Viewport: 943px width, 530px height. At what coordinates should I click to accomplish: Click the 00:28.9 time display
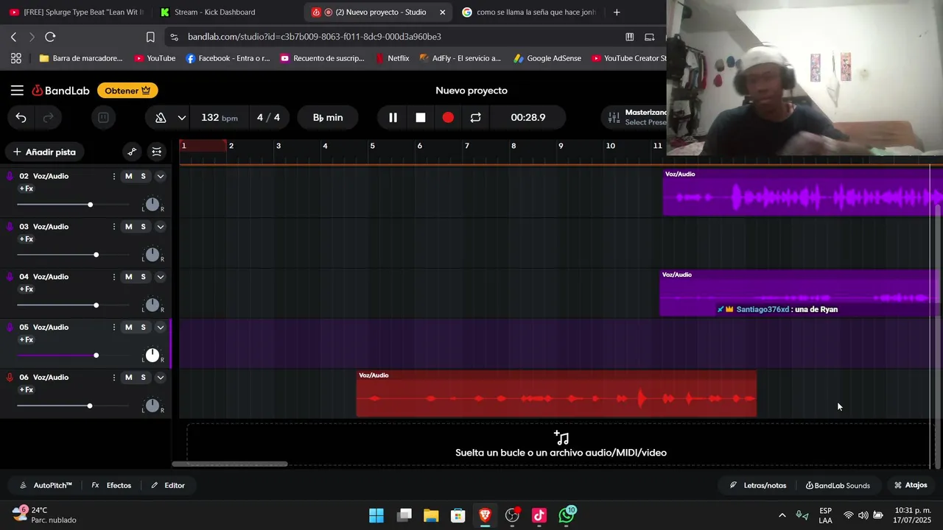click(528, 118)
